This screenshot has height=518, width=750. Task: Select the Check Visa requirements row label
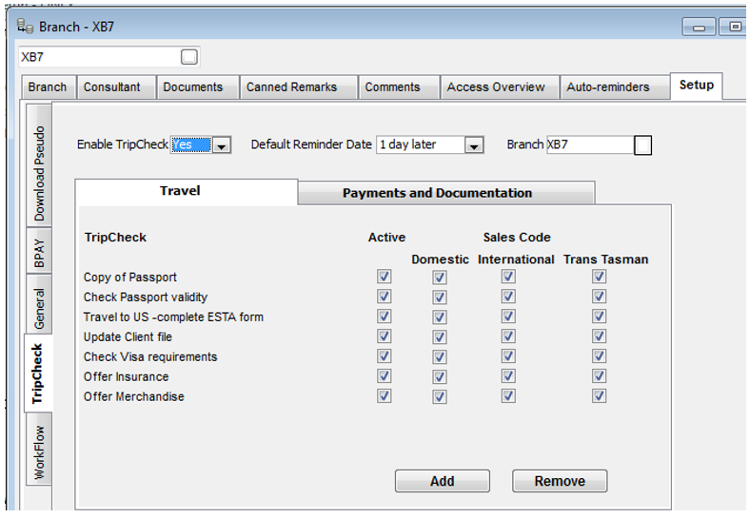click(x=150, y=357)
